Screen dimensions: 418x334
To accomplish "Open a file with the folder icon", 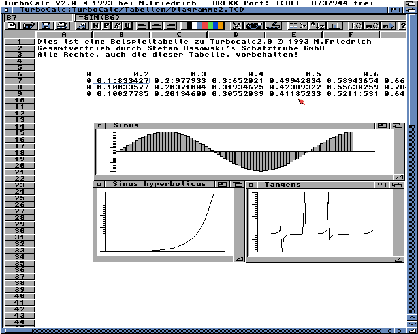I will tap(29, 26).
